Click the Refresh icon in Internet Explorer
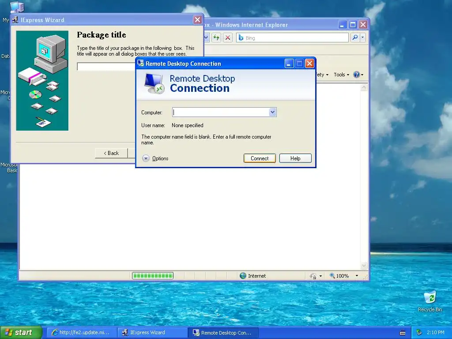This screenshot has width=452, height=339. click(216, 38)
